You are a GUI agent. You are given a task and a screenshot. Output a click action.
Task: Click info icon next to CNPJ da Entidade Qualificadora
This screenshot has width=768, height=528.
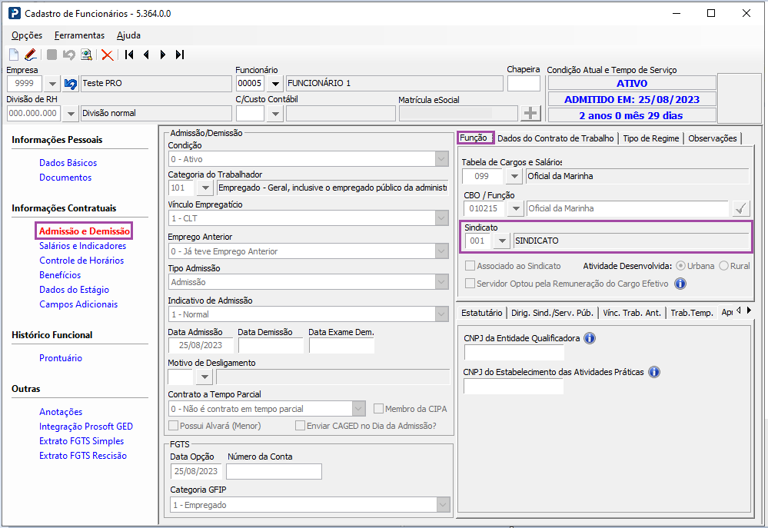(x=590, y=338)
